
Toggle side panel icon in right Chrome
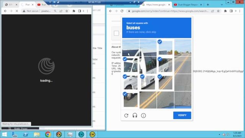tap(231, 11)
